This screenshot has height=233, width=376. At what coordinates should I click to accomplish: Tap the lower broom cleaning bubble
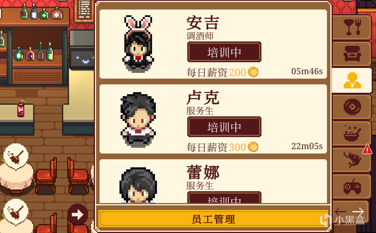[x=16, y=212]
